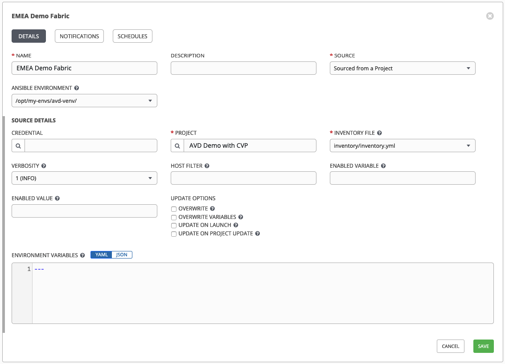This screenshot has width=505, height=364.
Task: Check Update on Launch
Action: coord(173,225)
